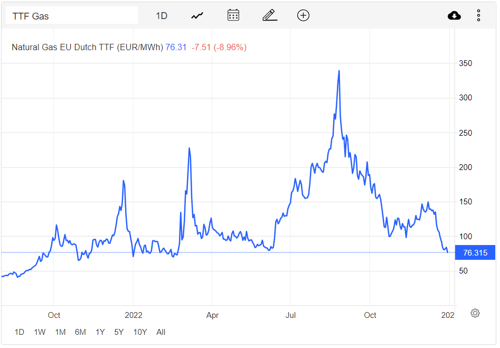Show All available history range

[161, 332]
